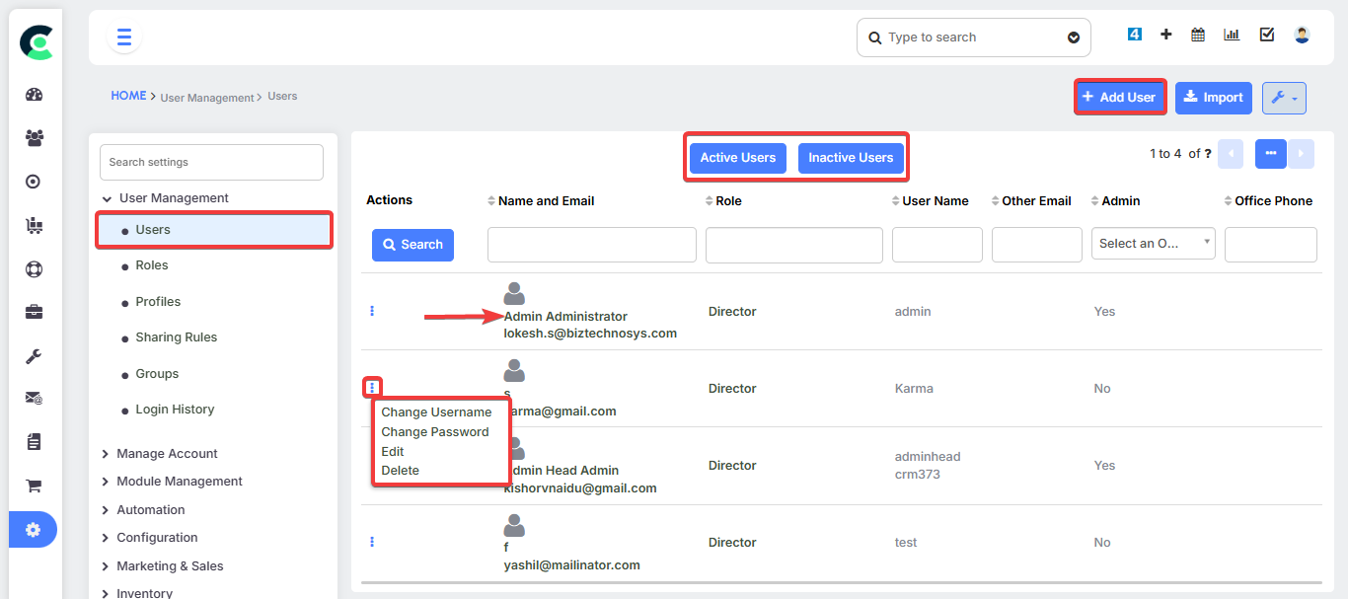Open the wrench tools dropdown button
Viewport: 1348px width, 599px height.
click(x=1284, y=98)
